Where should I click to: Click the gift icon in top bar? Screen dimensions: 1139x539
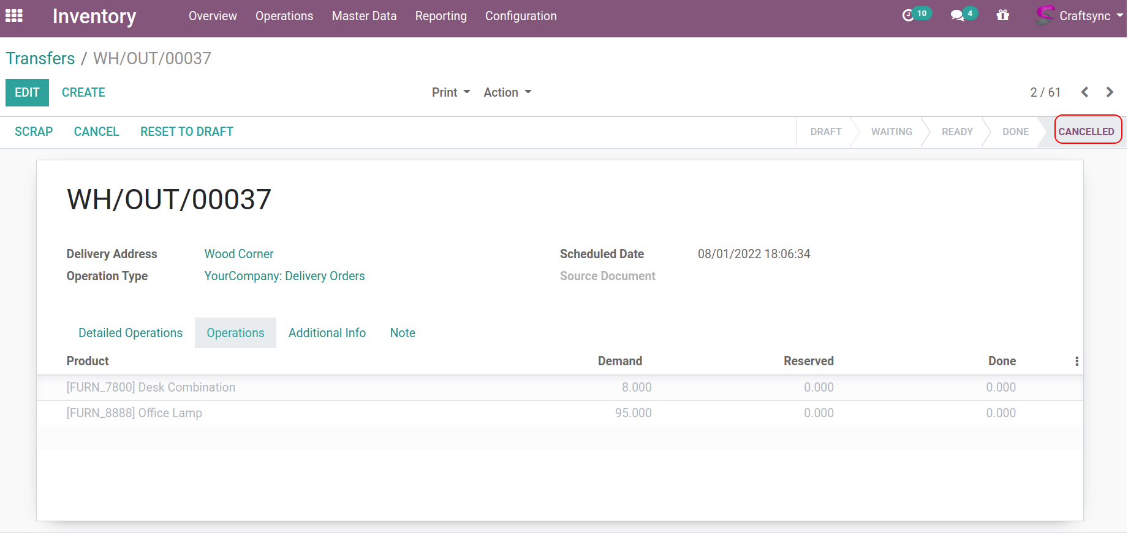pyautogui.click(x=1002, y=15)
